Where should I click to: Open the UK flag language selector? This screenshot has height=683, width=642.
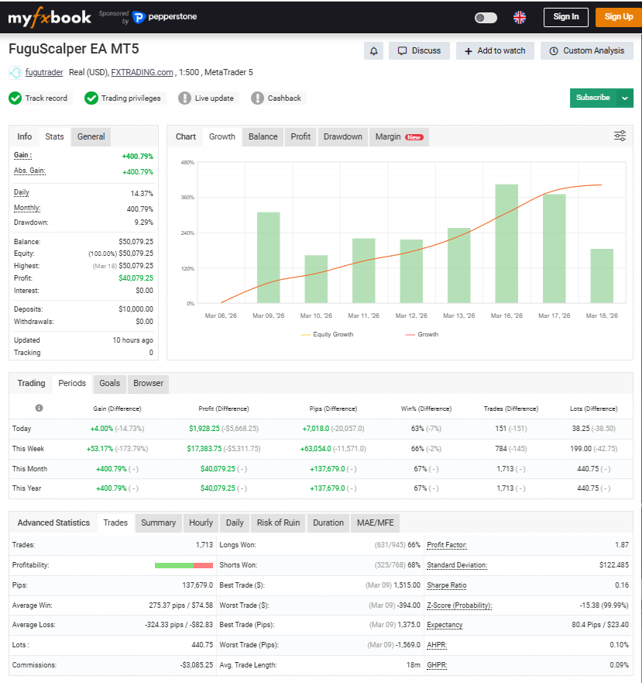click(x=520, y=18)
